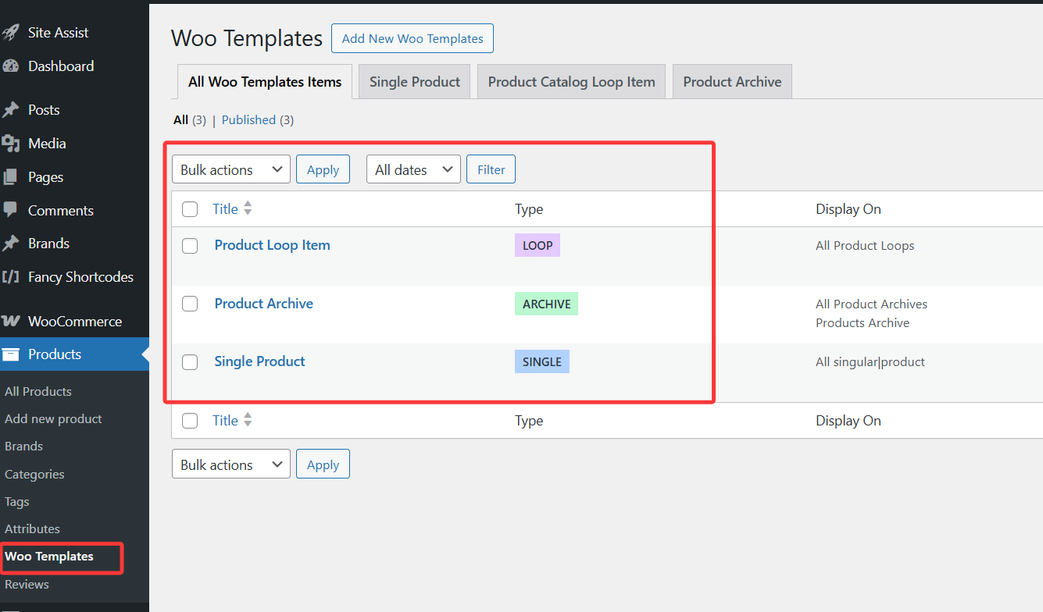The height and width of the screenshot is (612, 1043).
Task: Click the Pages icon in sidebar
Action: [x=10, y=177]
